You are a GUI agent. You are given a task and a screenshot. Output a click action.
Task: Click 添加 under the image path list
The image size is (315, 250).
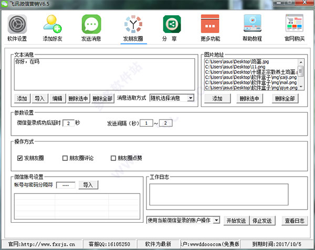coord(217,99)
